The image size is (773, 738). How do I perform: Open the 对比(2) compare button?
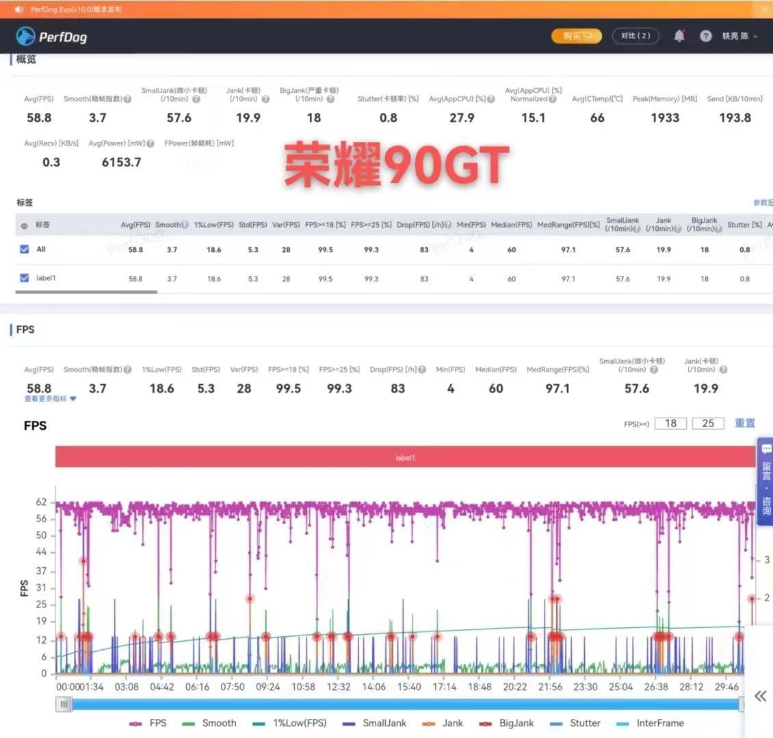click(636, 36)
